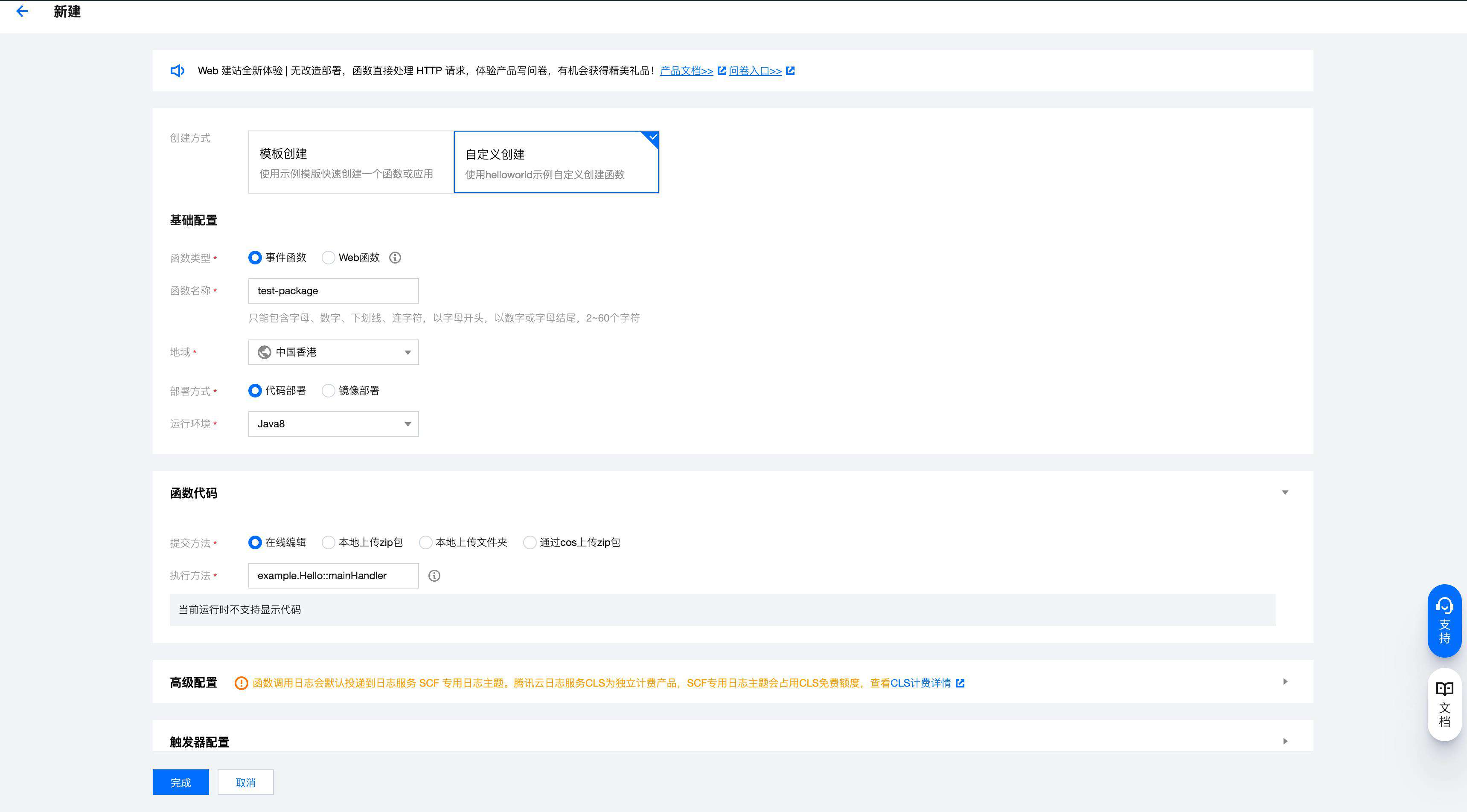Click the 高级配置 heading

pos(194,683)
